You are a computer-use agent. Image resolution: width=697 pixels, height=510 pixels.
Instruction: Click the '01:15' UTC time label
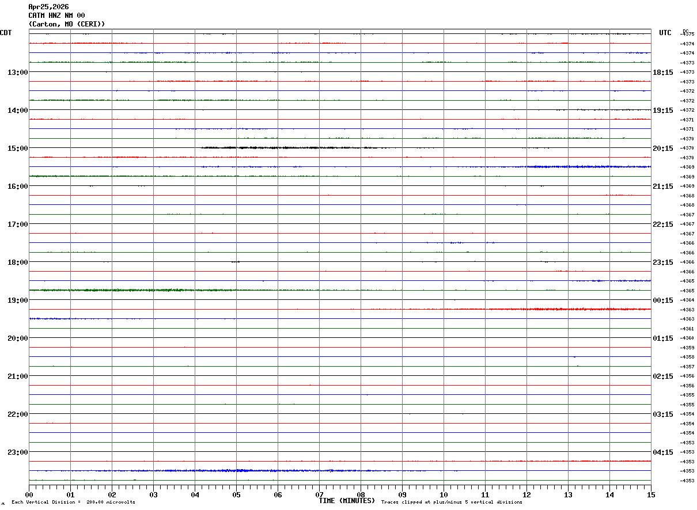[663, 338]
